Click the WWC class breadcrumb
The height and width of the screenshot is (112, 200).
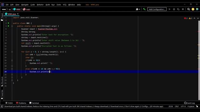coord(17,9)
